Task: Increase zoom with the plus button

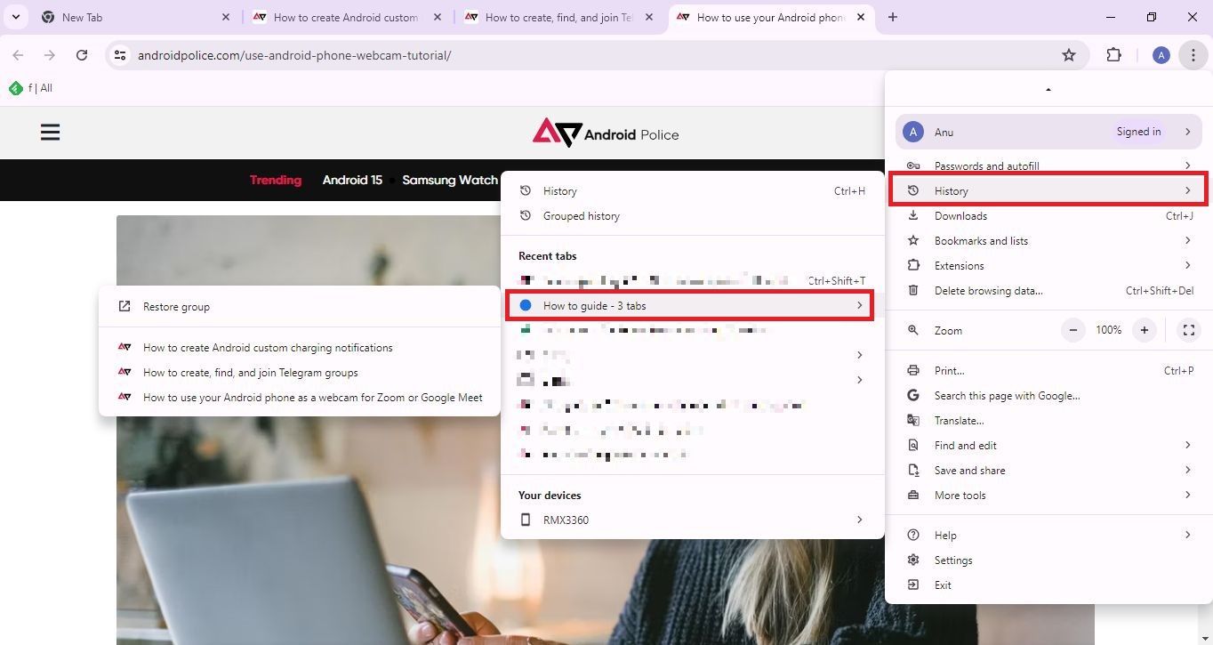Action: click(1145, 330)
